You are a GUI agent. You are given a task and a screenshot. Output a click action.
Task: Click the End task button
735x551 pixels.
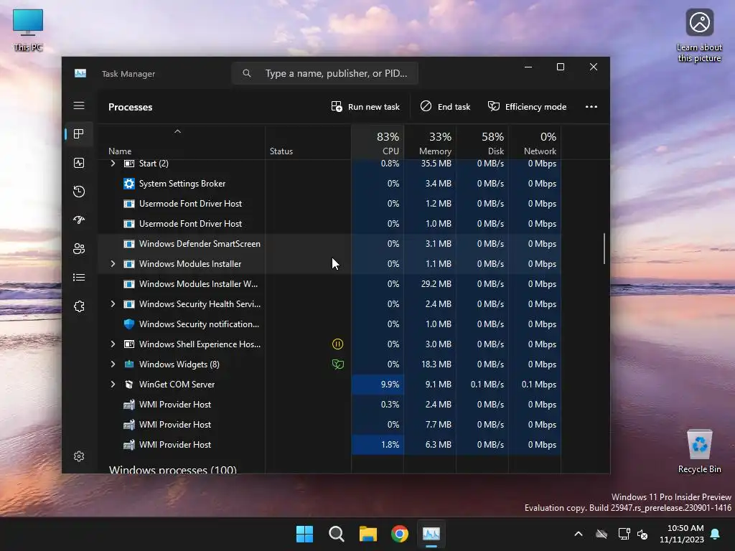click(445, 107)
